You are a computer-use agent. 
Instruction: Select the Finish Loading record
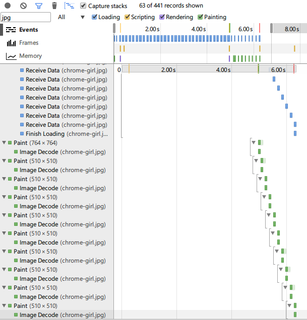click(66, 134)
